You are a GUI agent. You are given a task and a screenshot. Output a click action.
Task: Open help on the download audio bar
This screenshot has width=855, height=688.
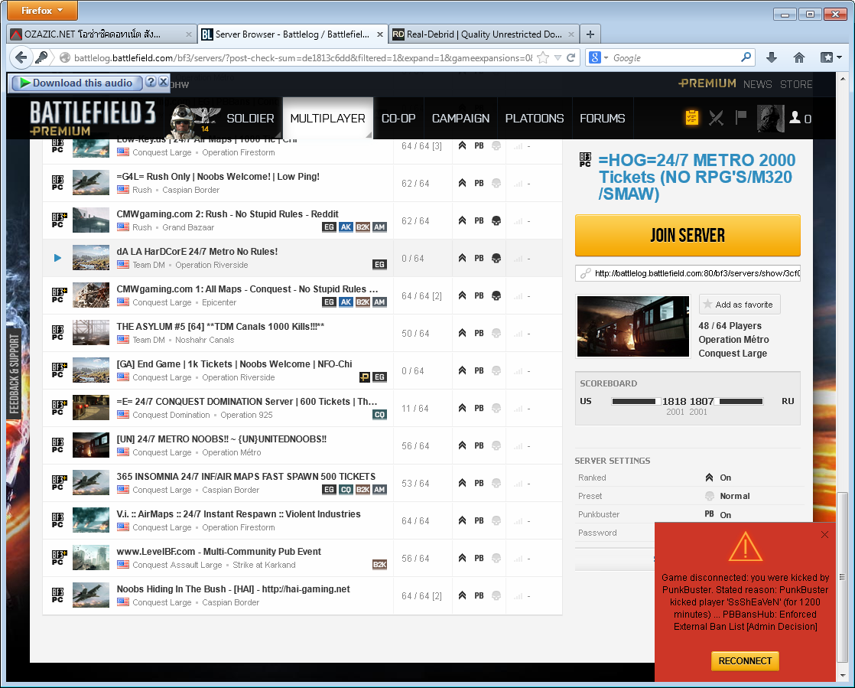click(x=151, y=82)
